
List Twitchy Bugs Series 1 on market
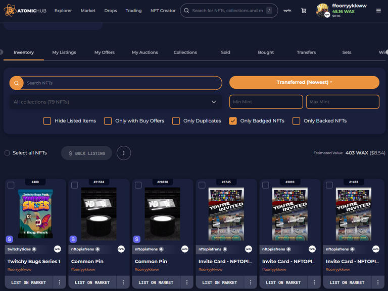click(x=28, y=282)
